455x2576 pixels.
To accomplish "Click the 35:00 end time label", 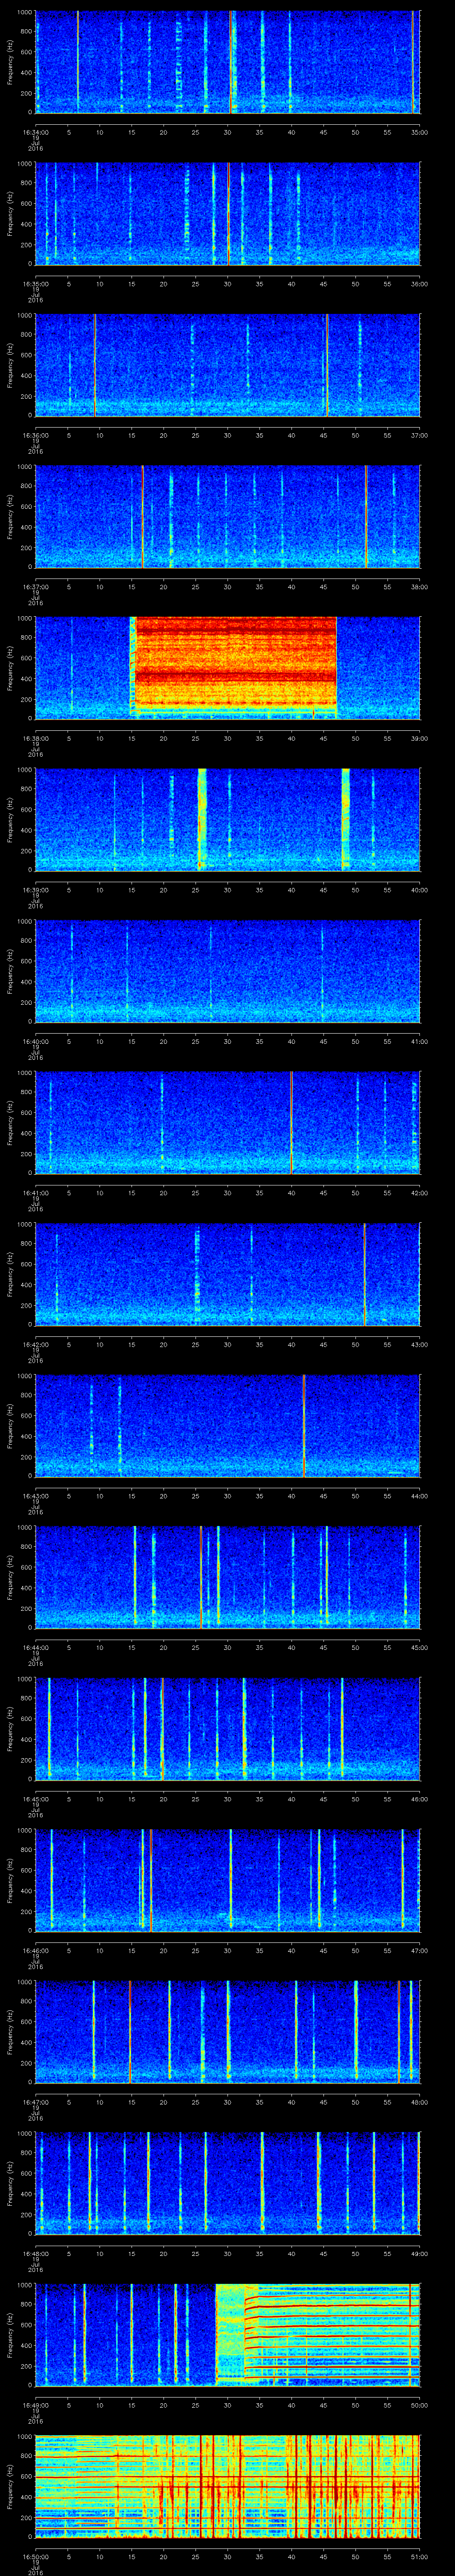I will pyautogui.click(x=420, y=132).
